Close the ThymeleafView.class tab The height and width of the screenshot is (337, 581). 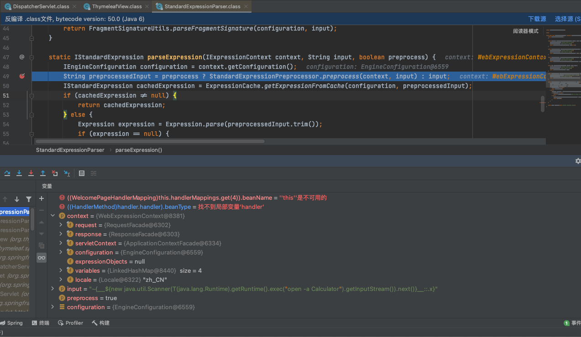[147, 6]
